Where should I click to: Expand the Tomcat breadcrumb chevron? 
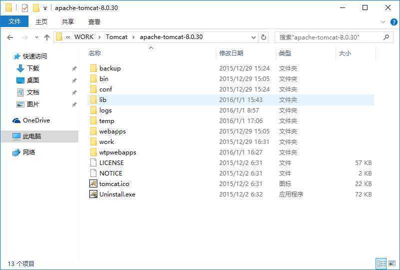click(133, 37)
